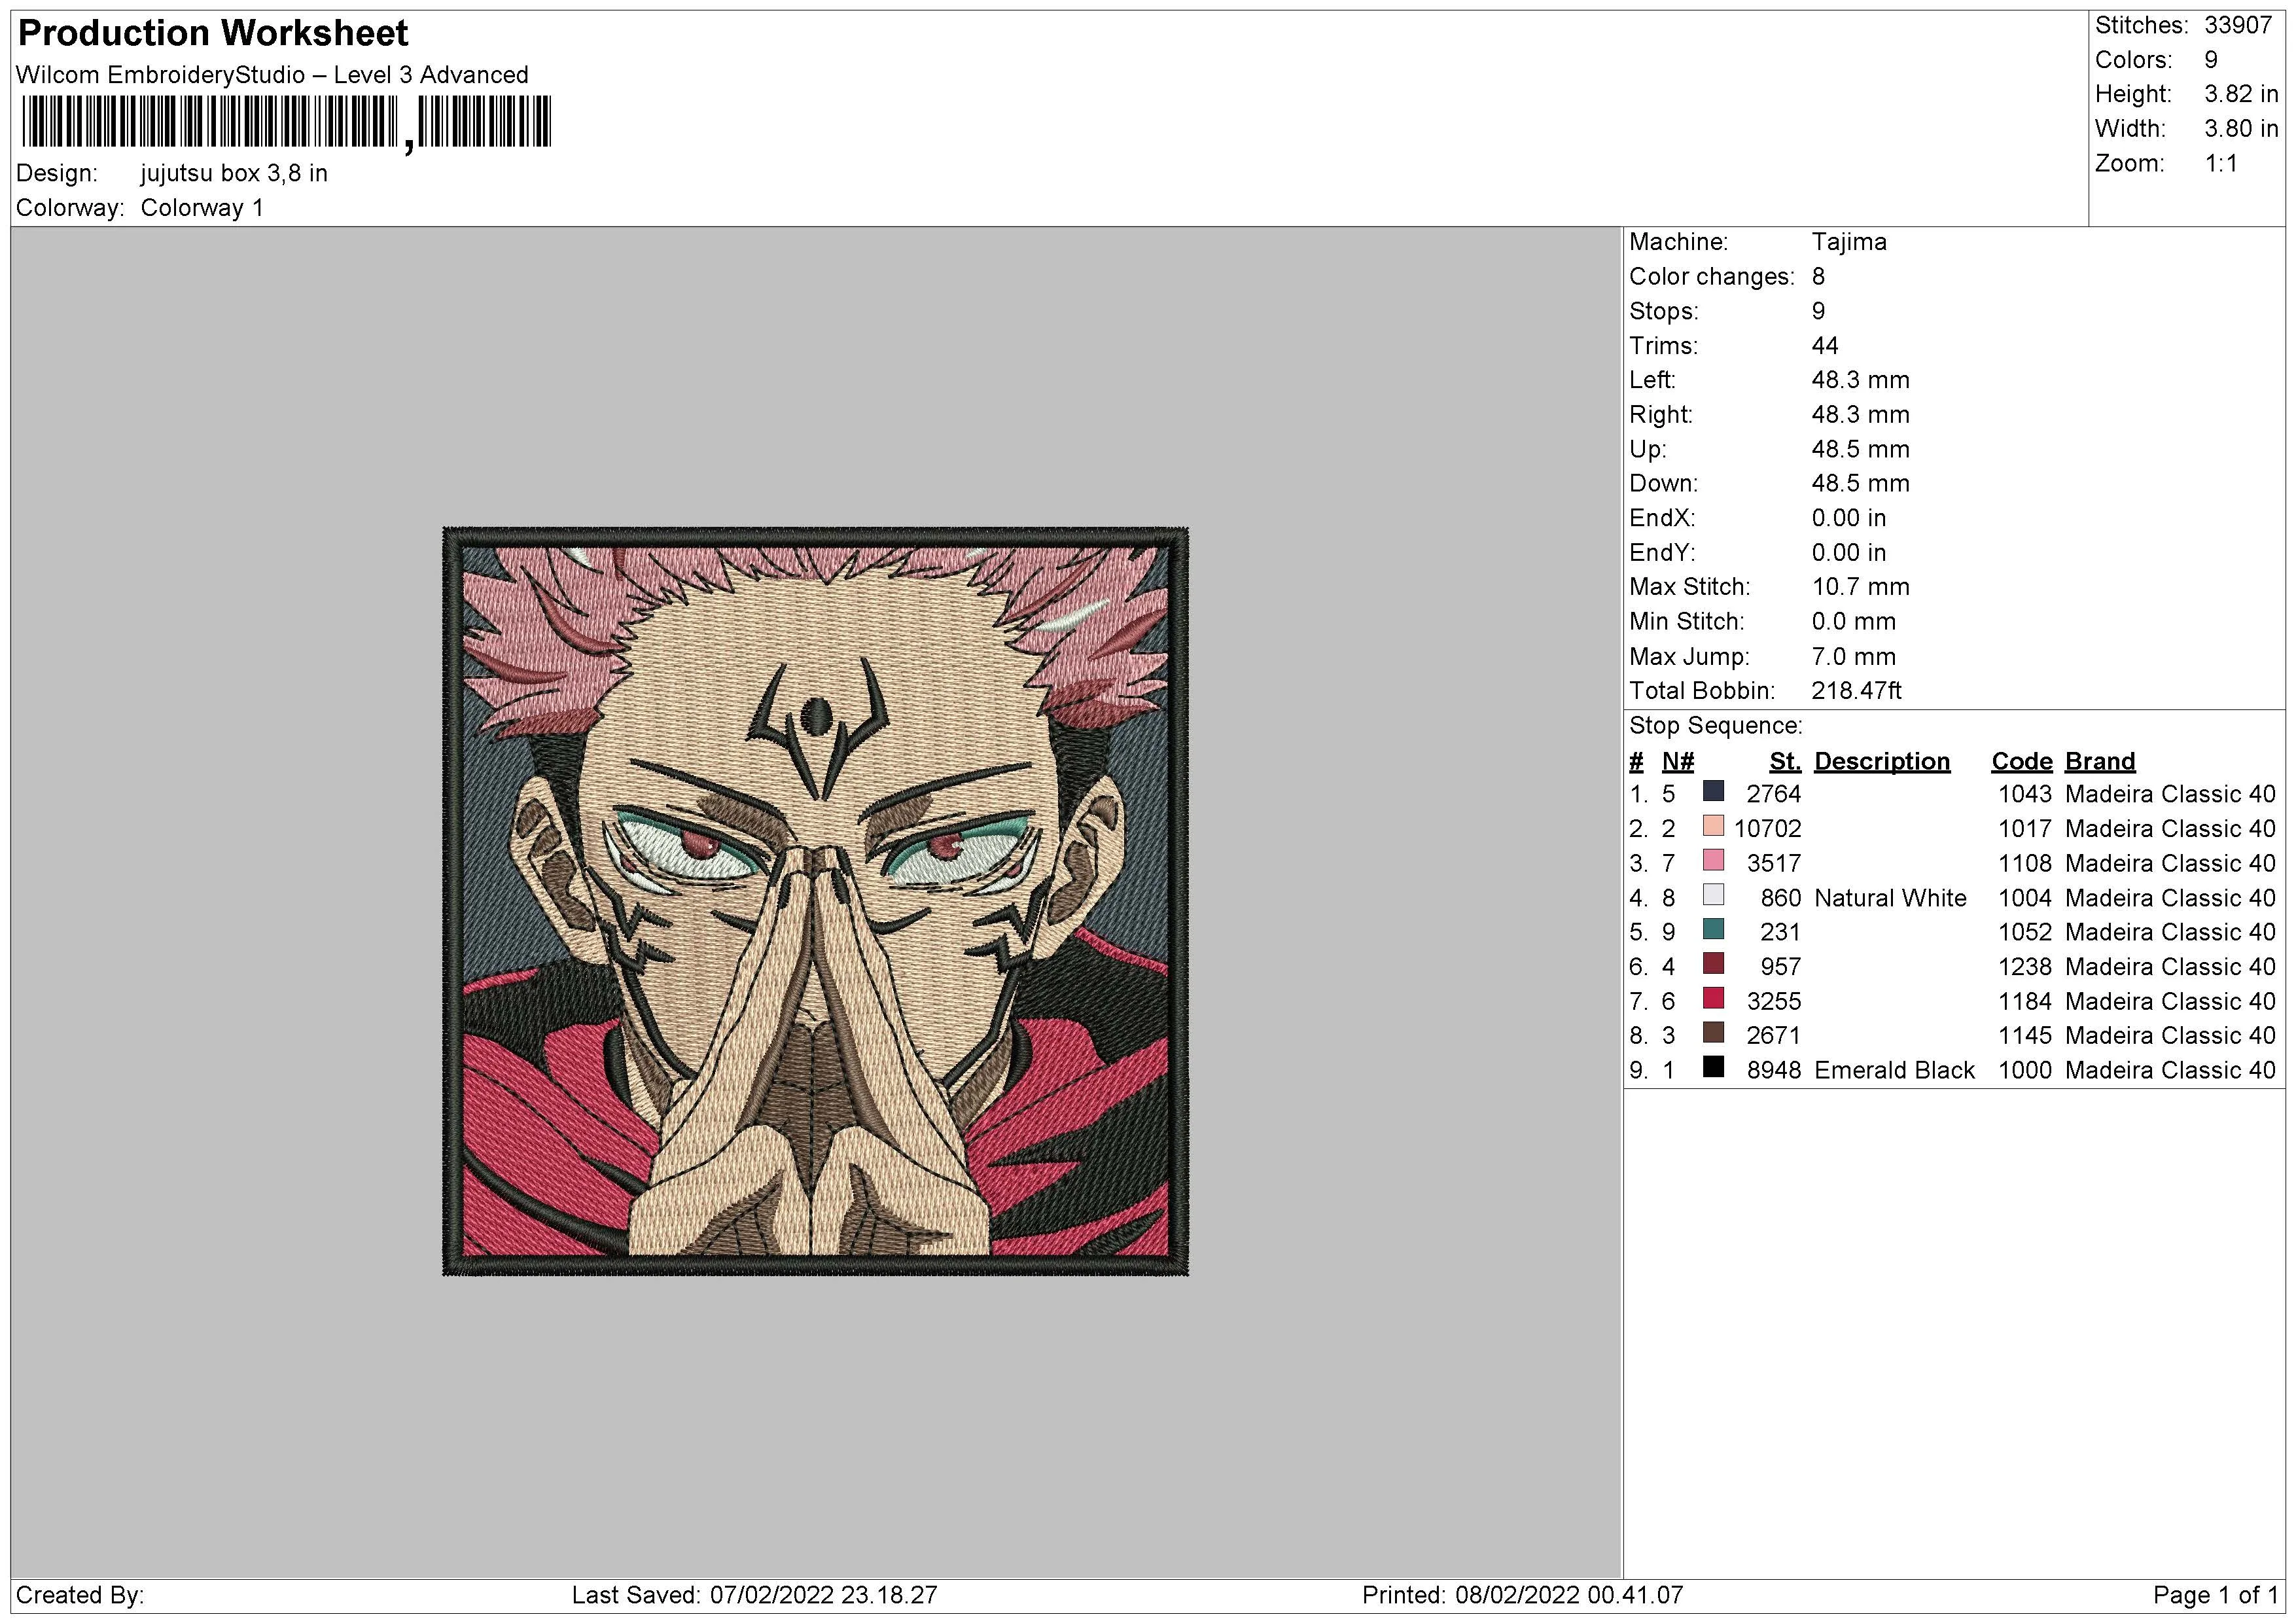2296x1623 pixels.
Task: Click the Max Stitch value '10.7 mm'
Action: coord(1860,587)
